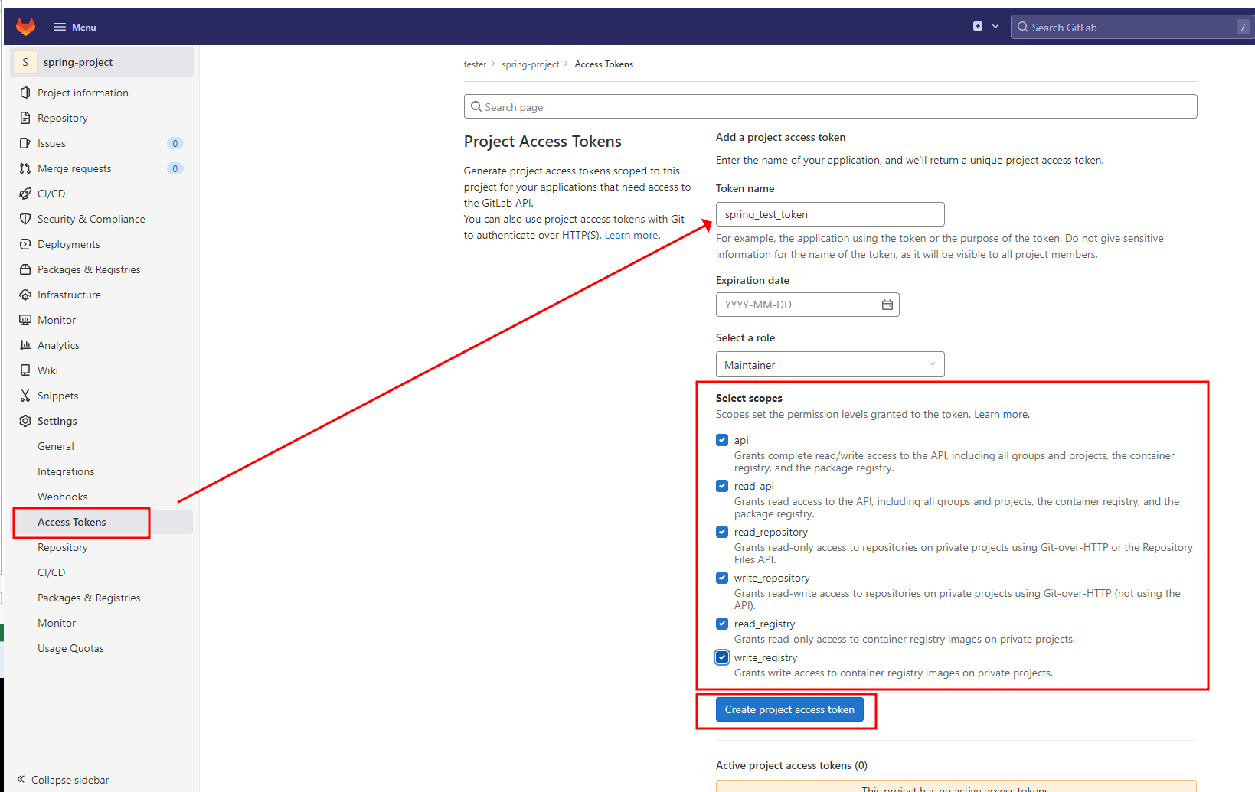Screen dimensions: 1255x792
Task: Click the Project information icon
Action: (x=25, y=93)
